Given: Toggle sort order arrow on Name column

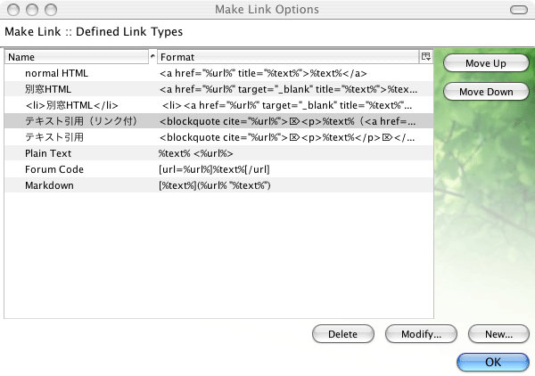Looking at the screenshot, I should pos(151,57).
